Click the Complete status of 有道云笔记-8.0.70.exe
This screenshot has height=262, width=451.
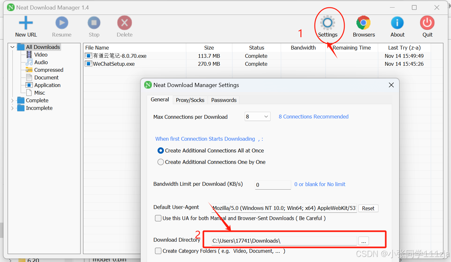[256, 56]
